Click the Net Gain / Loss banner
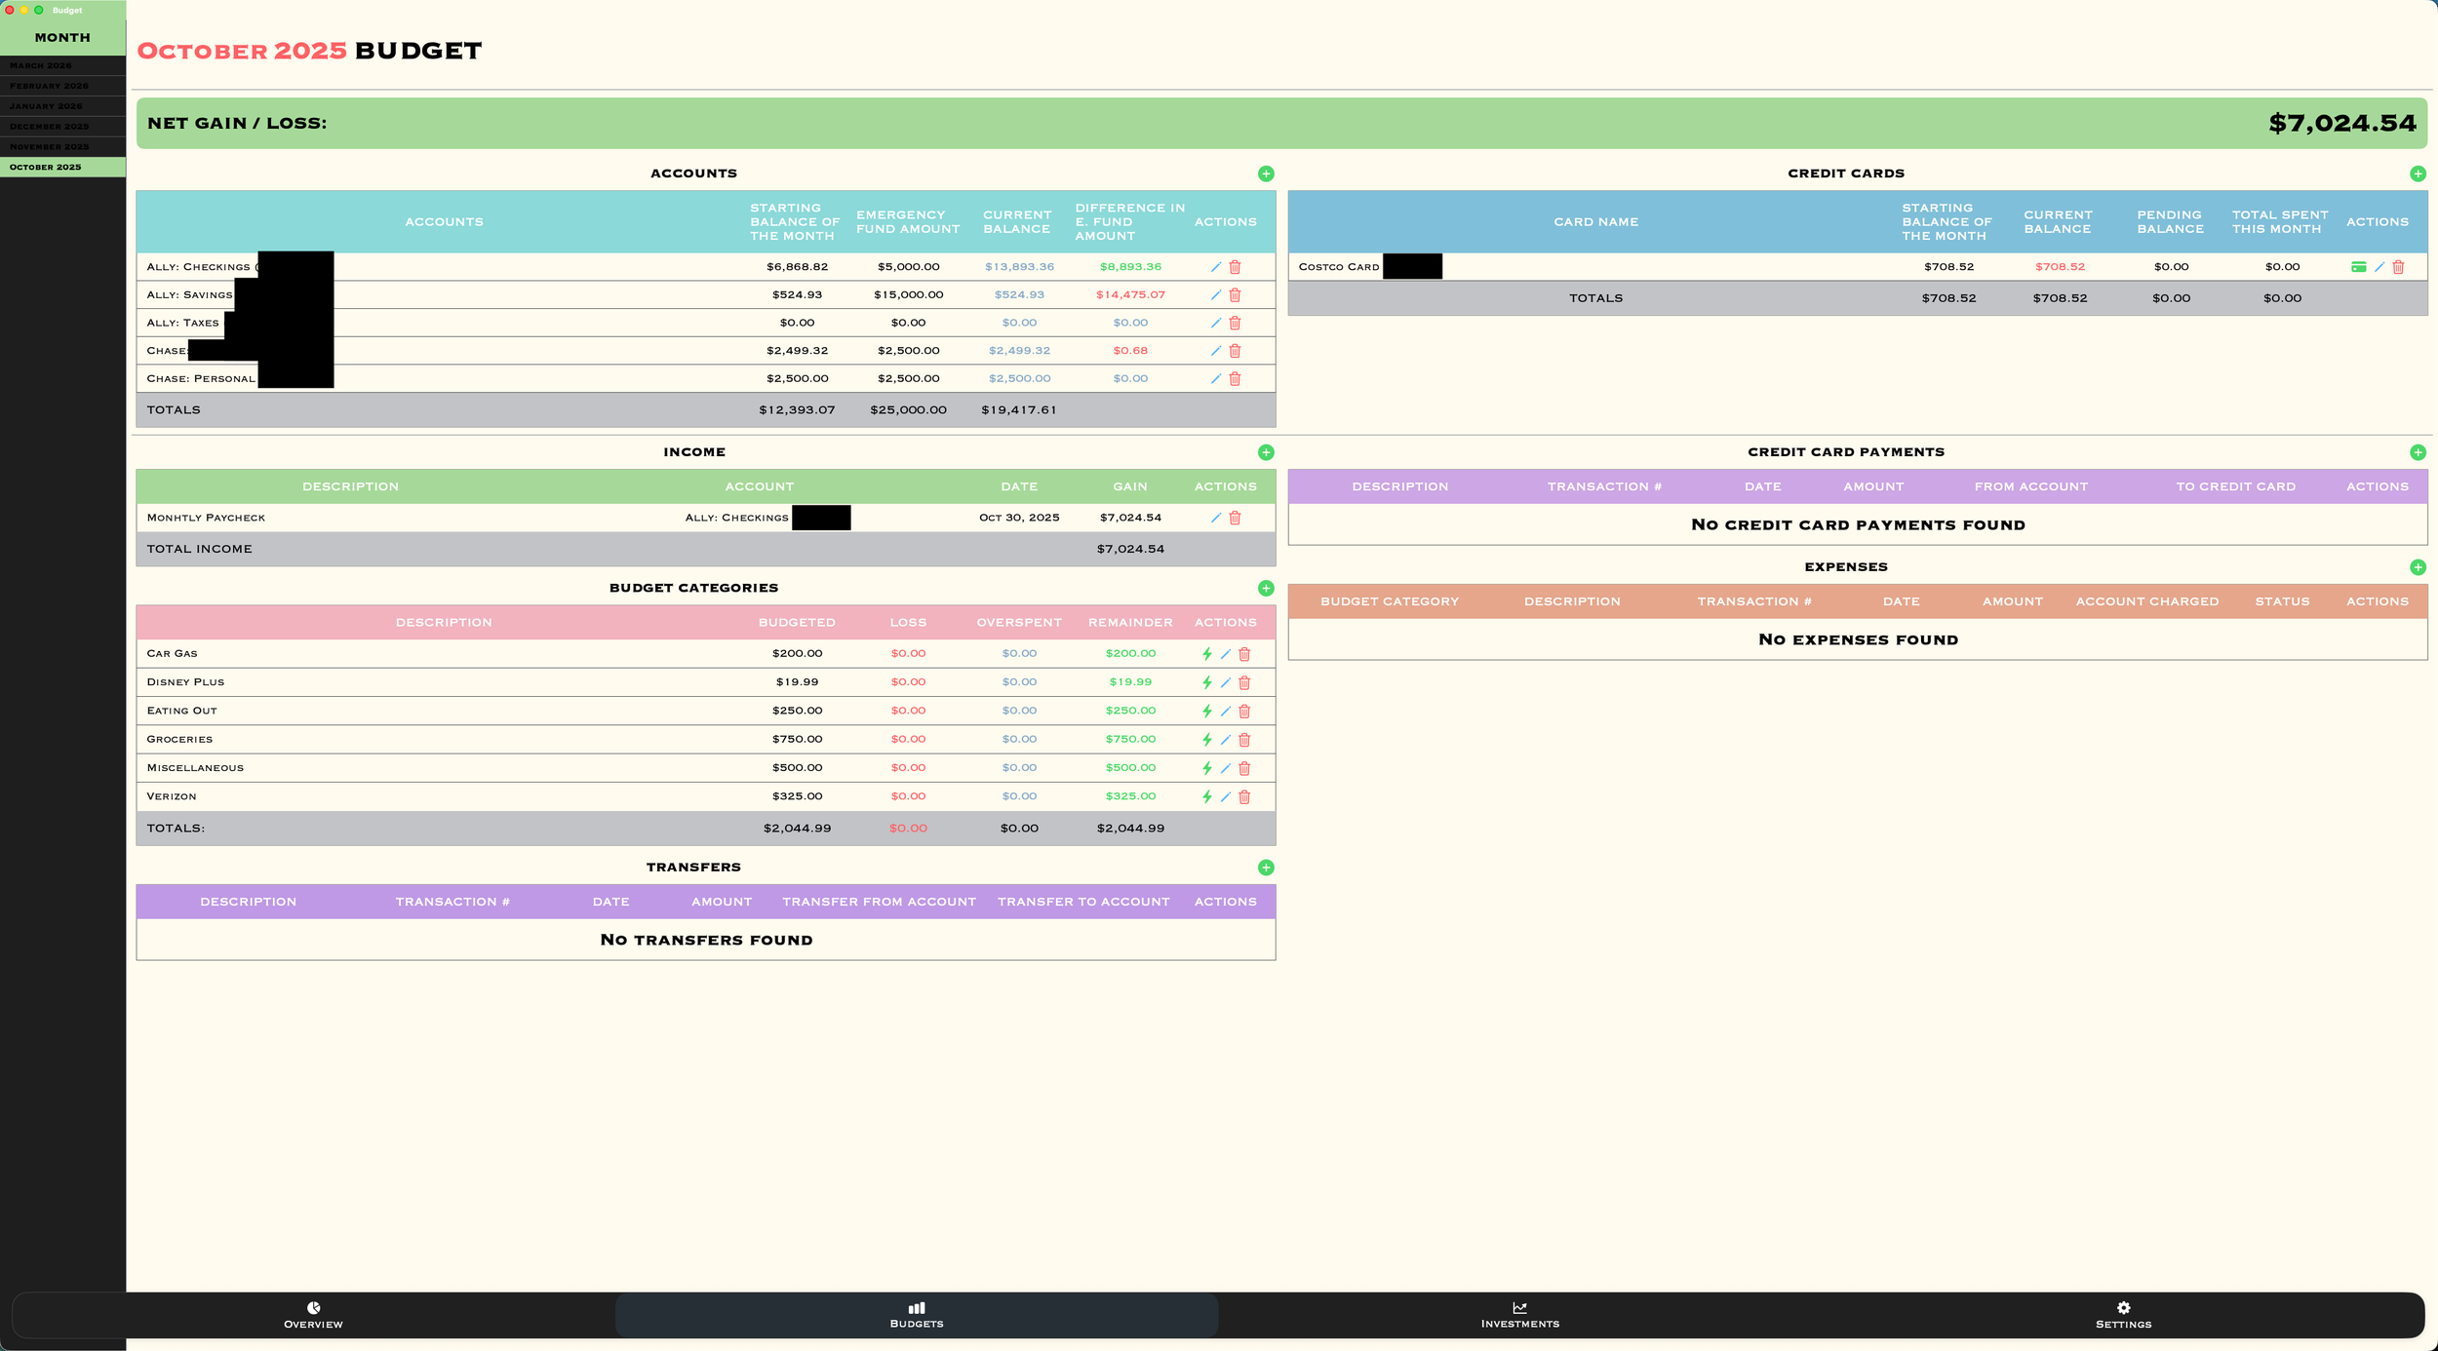The image size is (2438, 1351). coord(1280,123)
